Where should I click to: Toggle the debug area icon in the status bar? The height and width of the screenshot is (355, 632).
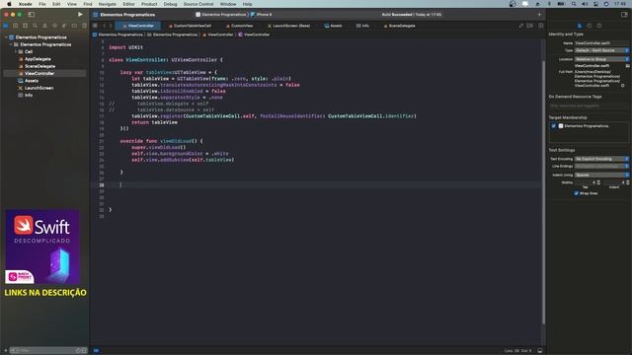tap(540, 351)
